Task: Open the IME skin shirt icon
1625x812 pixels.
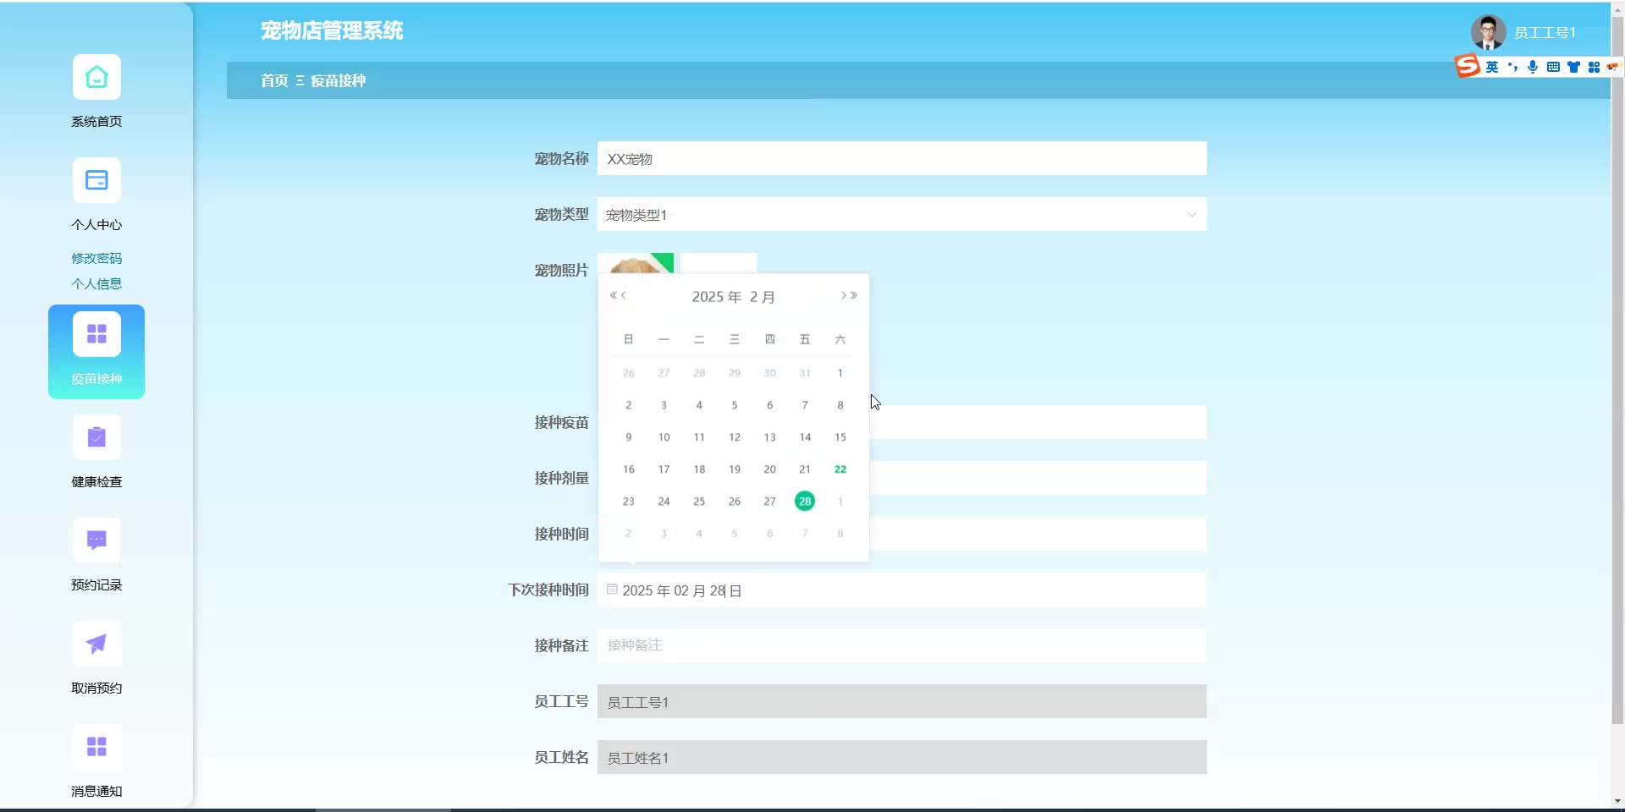Action: (1573, 67)
